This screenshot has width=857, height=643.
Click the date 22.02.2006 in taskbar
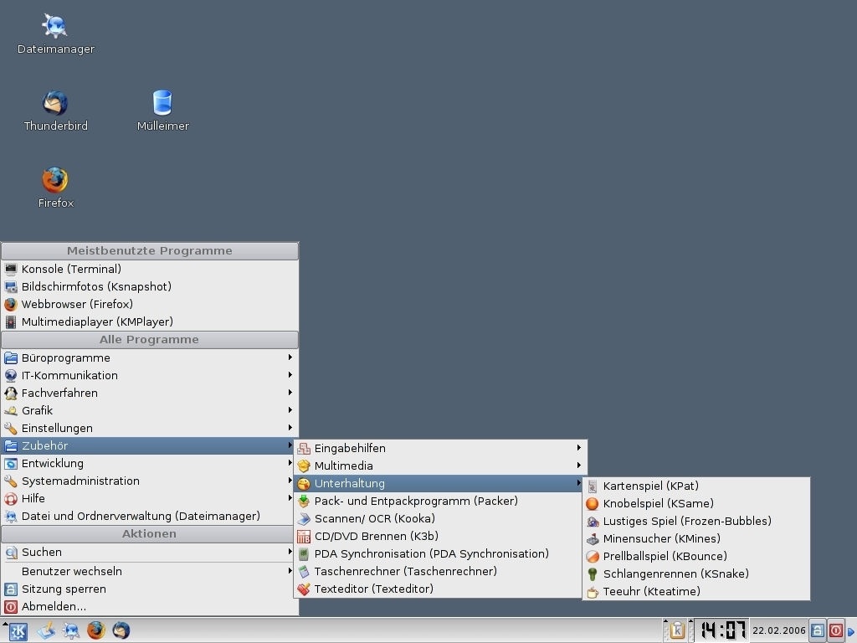(779, 630)
